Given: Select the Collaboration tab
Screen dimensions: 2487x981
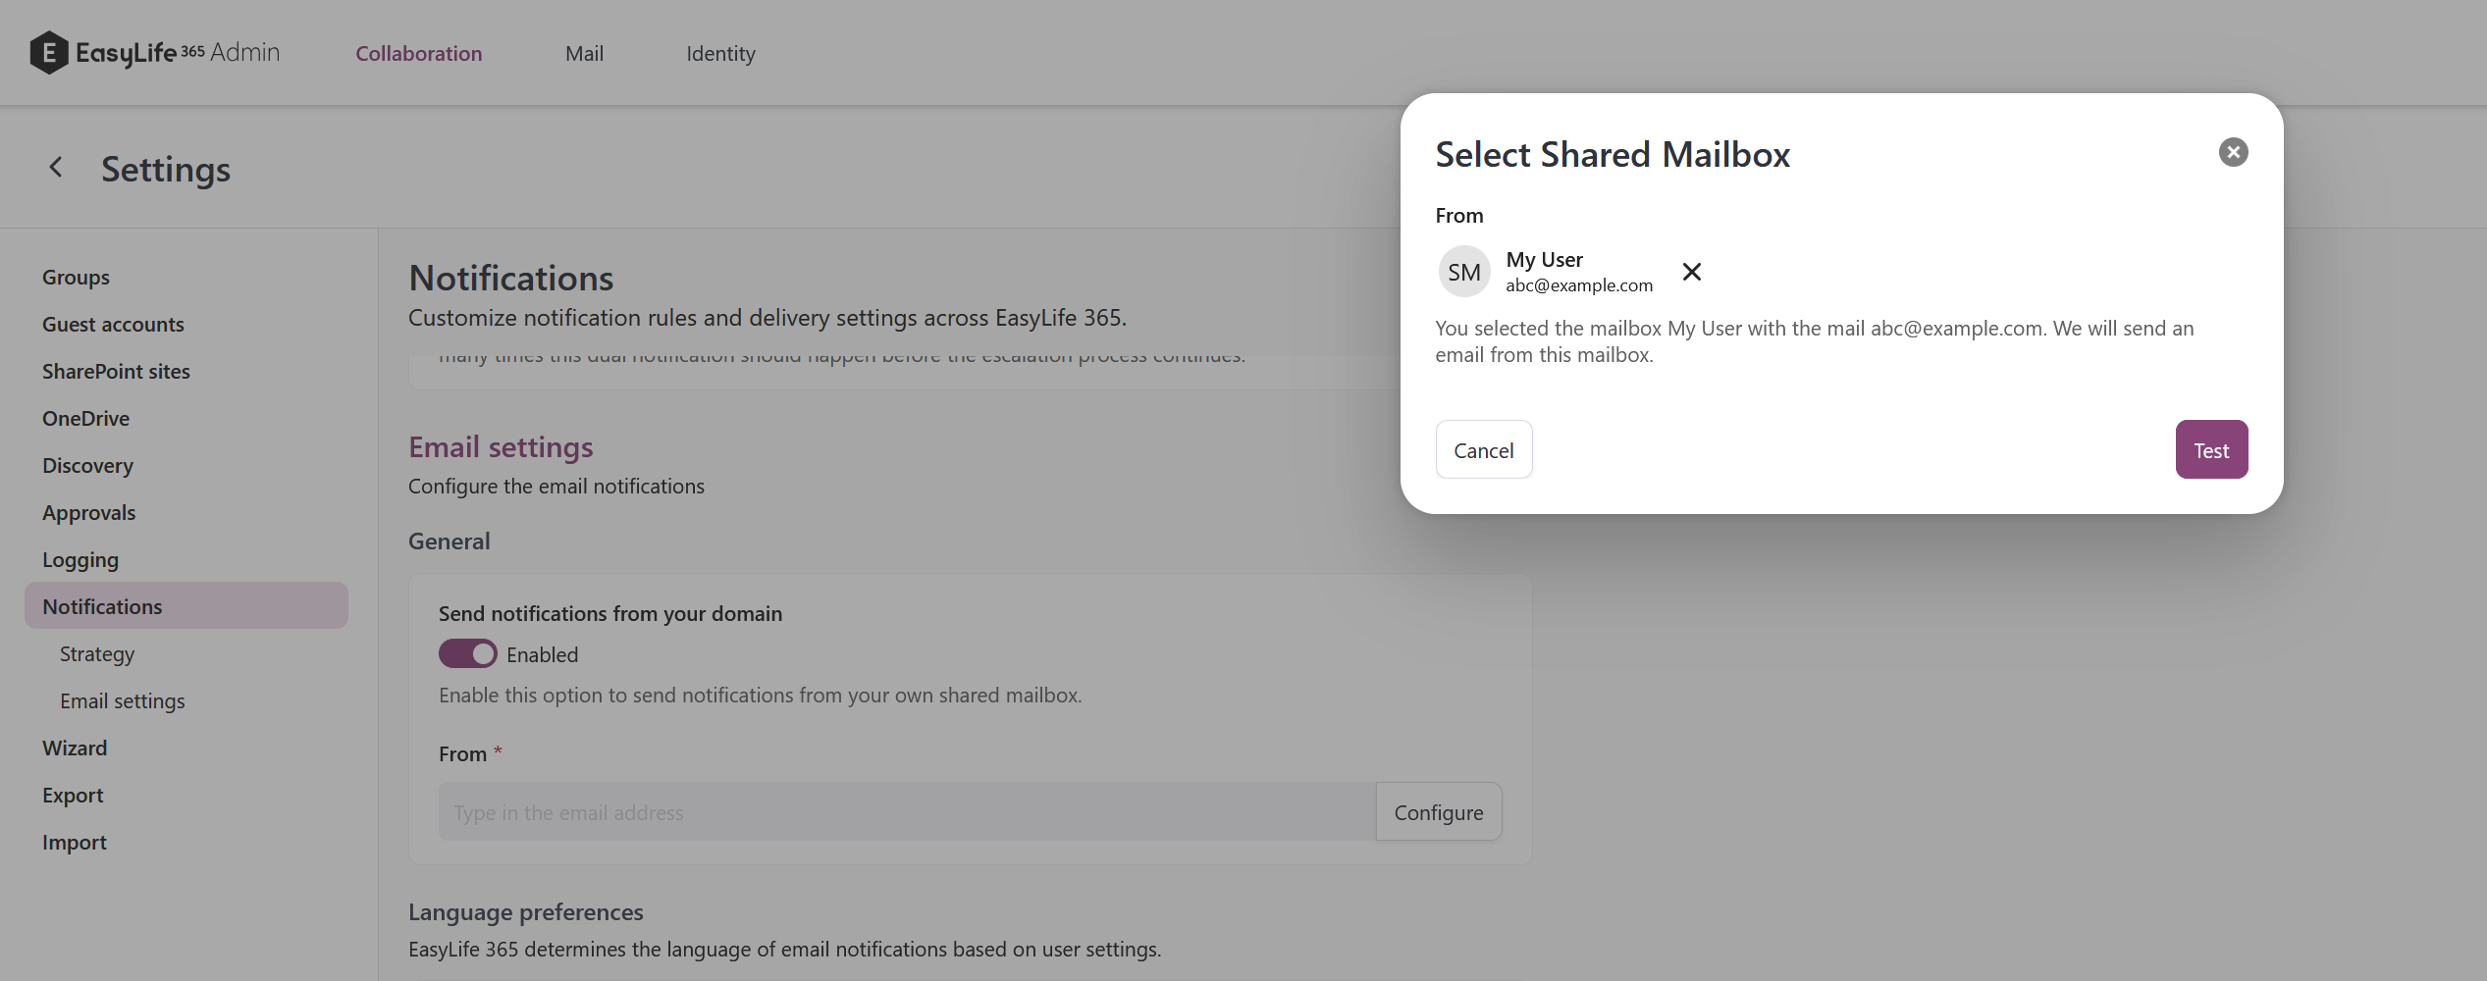Looking at the screenshot, I should pos(419,53).
